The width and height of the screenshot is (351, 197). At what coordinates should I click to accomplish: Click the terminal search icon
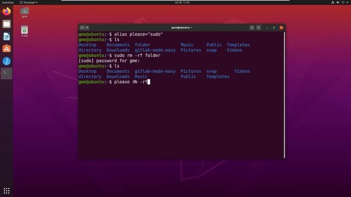tap(252, 27)
